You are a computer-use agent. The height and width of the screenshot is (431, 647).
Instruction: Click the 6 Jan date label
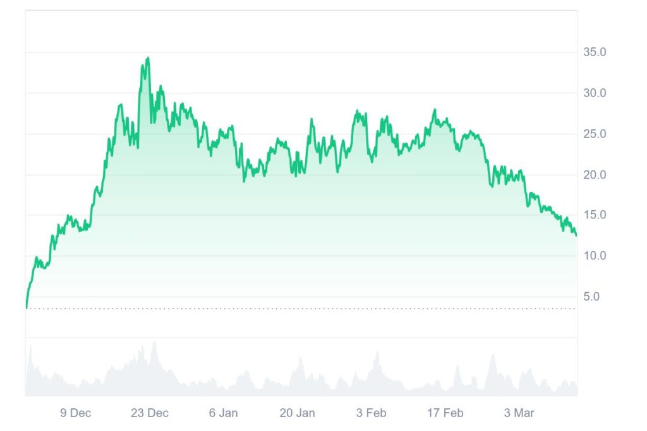(224, 413)
